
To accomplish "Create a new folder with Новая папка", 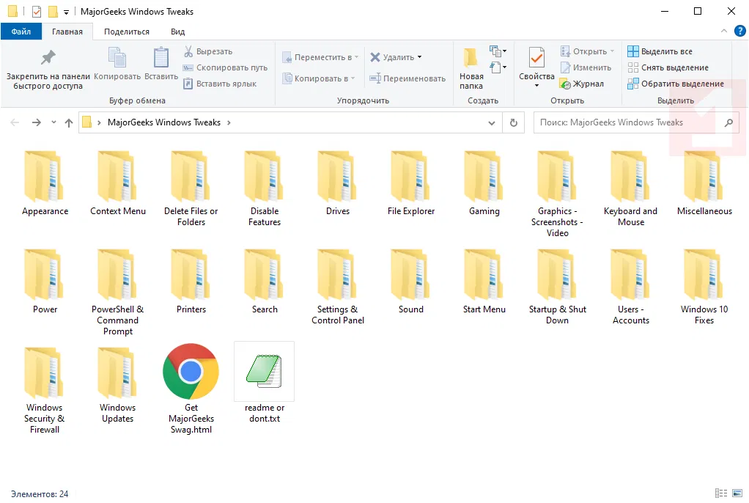I will click(x=471, y=69).
